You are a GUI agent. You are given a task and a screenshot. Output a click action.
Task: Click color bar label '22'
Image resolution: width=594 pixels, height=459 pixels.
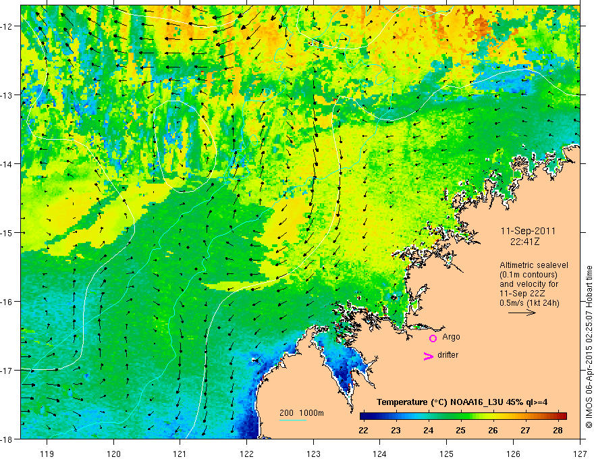coord(363,430)
